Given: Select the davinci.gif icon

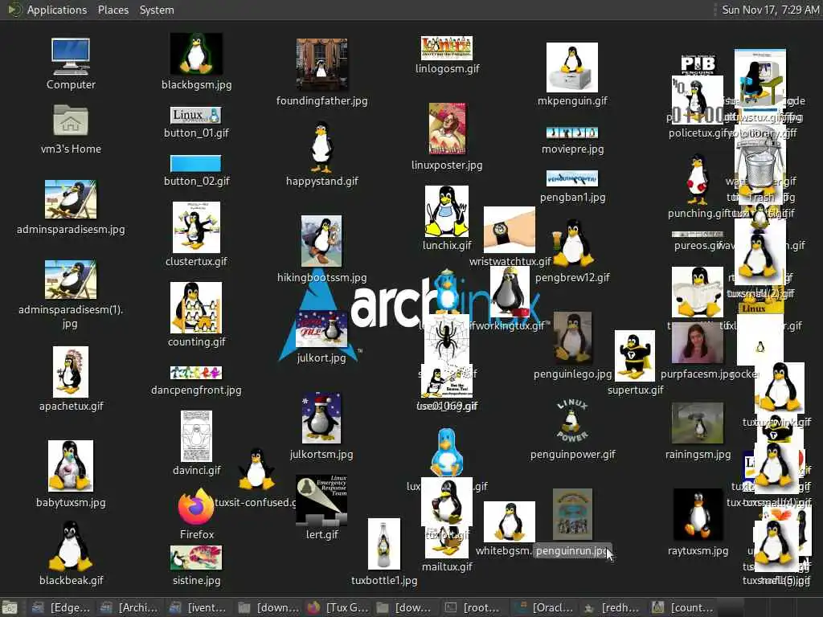Looking at the screenshot, I should pyautogui.click(x=196, y=436).
